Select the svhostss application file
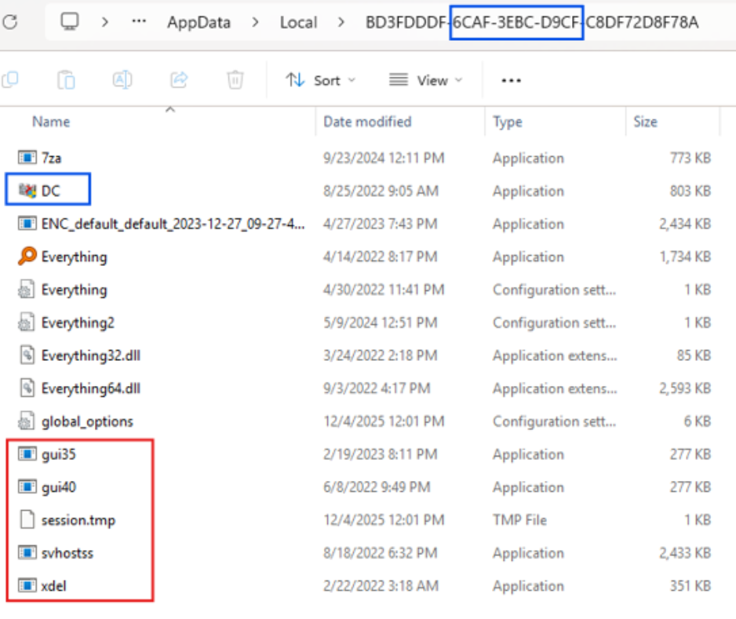Screen dimensions: 736x619 (67, 553)
